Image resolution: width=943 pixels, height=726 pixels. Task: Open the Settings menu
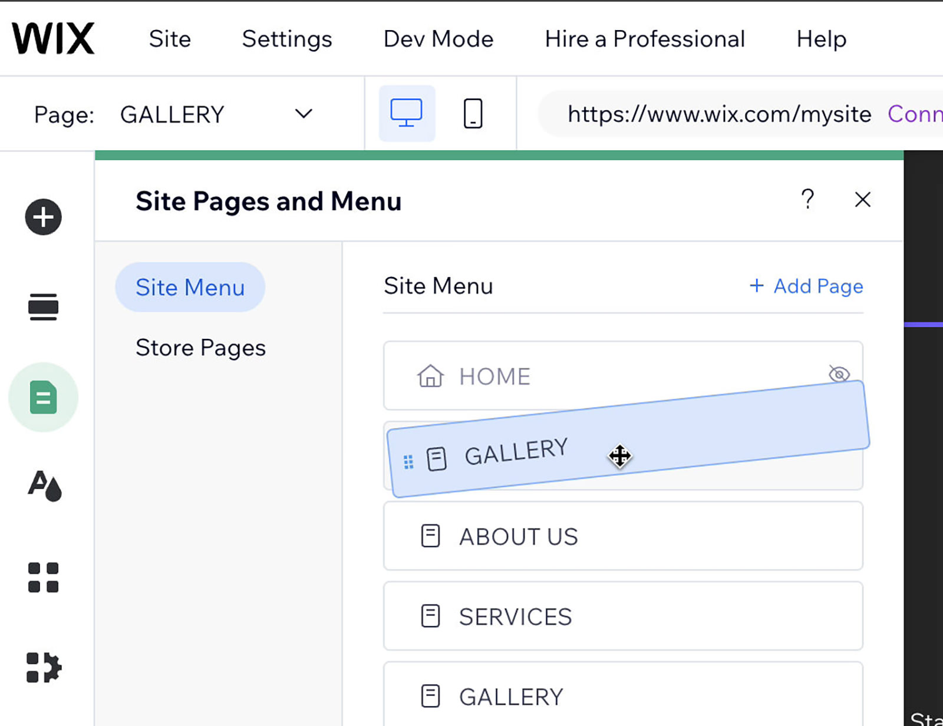(x=287, y=39)
